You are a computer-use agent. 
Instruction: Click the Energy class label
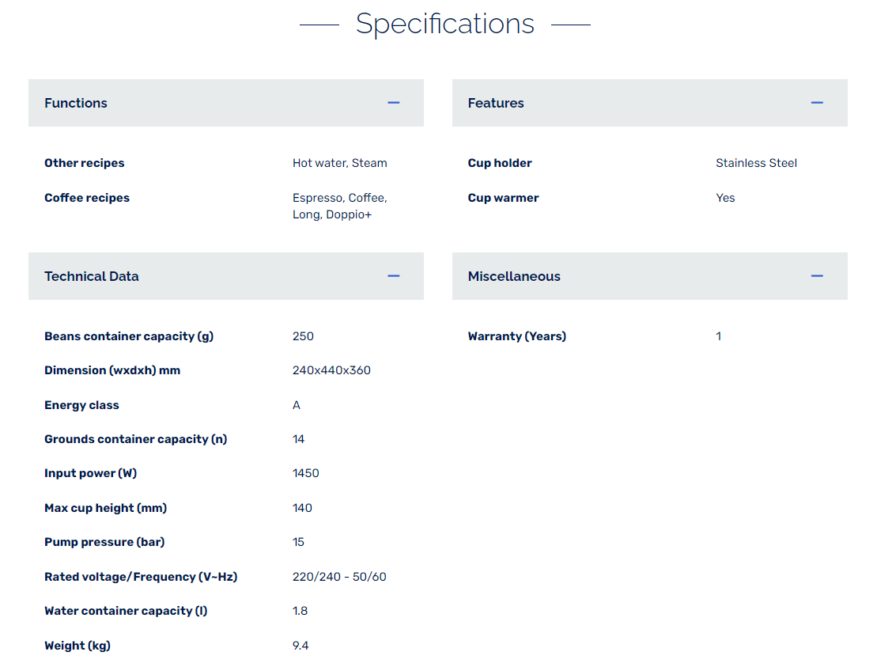81,405
